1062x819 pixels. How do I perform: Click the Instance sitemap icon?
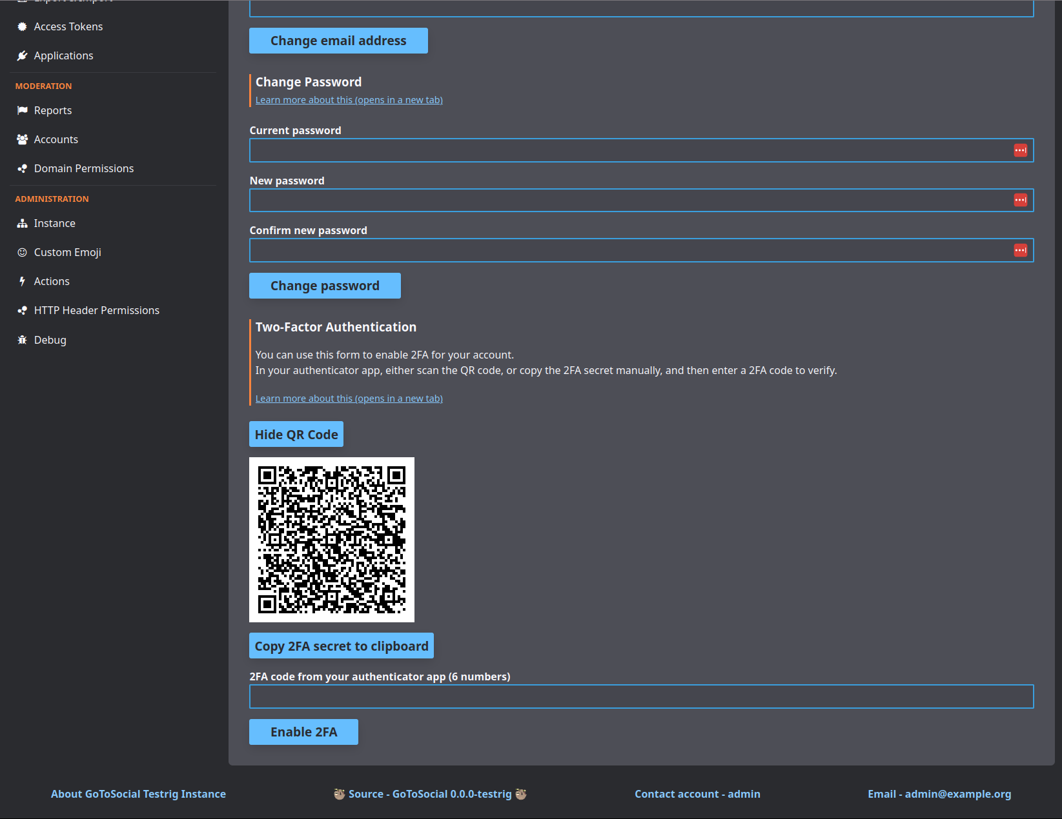click(x=22, y=223)
